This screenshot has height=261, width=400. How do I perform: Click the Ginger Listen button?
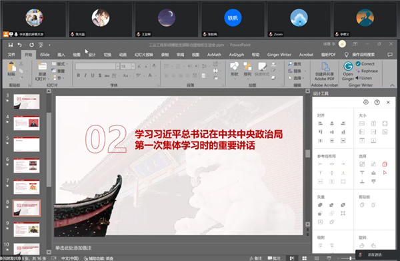pos(364,78)
